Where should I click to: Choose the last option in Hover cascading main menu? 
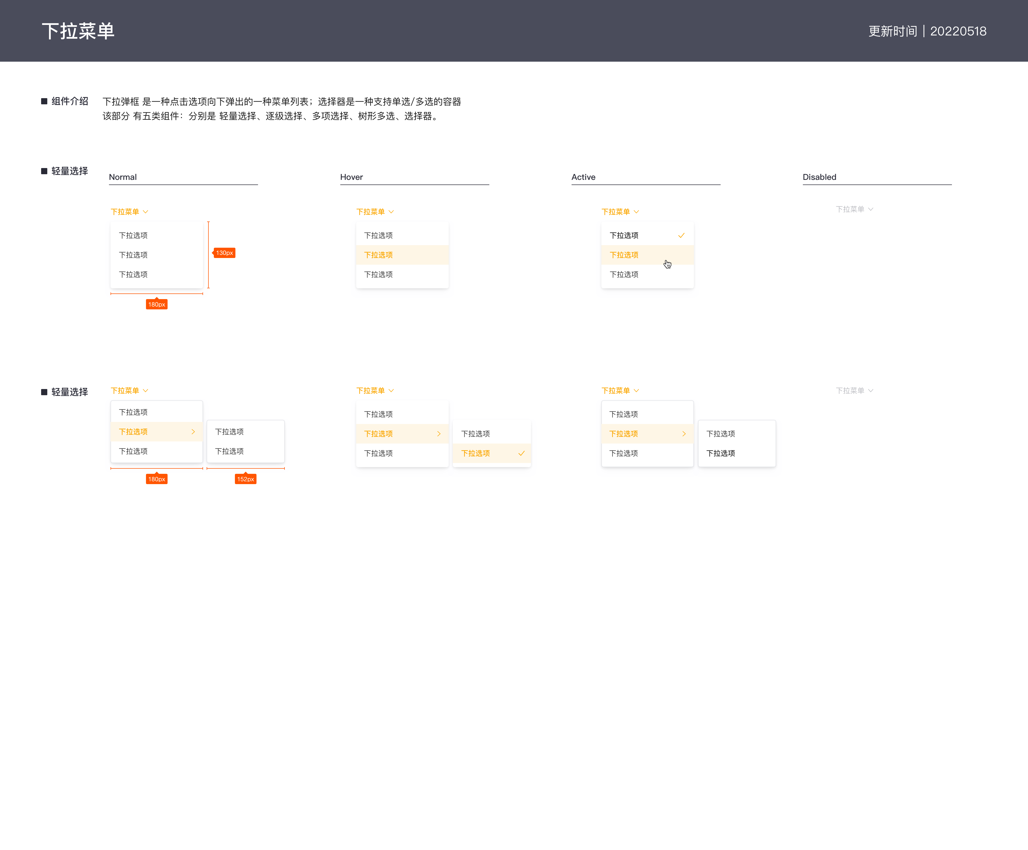pos(402,453)
